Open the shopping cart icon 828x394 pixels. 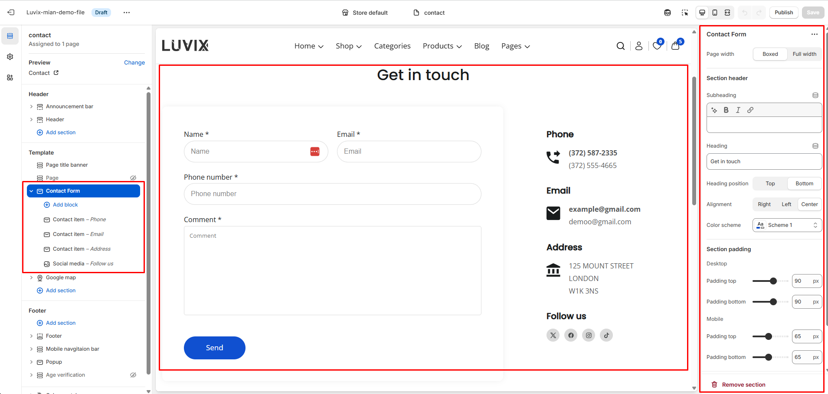[x=675, y=46]
